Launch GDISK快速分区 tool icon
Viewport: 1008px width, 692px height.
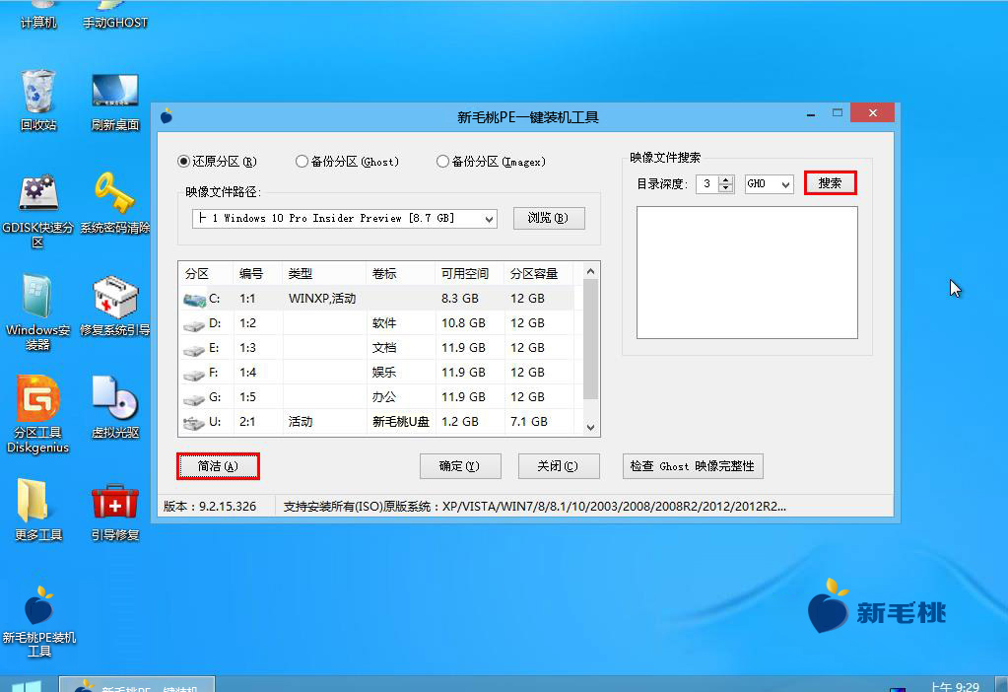tap(37, 210)
